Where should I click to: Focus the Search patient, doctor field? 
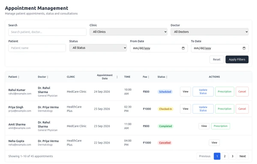coord(47,32)
